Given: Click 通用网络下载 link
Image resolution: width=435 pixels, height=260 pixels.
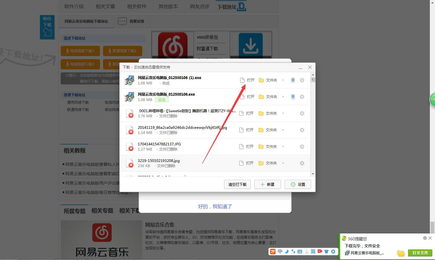Looking at the screenshot, I should (78, 103).
